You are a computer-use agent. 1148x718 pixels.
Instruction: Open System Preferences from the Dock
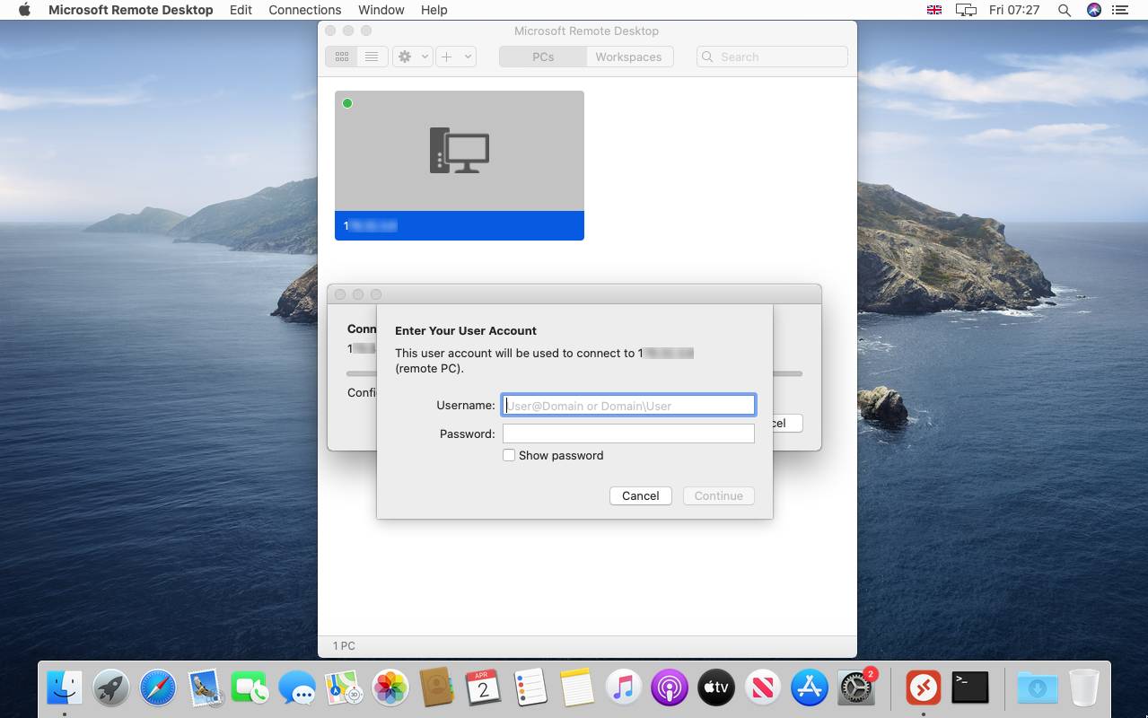[856, 688]
